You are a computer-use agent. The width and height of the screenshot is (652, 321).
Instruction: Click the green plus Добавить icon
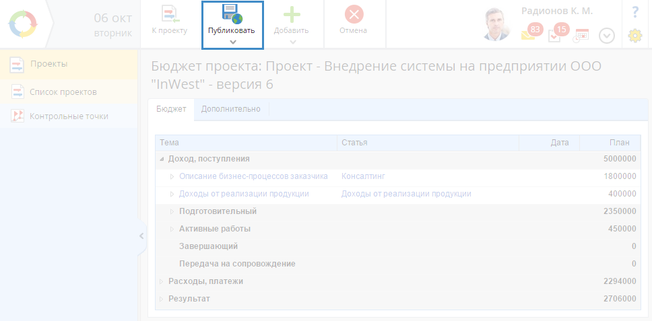pyautogui.click(x=291, y=14)
